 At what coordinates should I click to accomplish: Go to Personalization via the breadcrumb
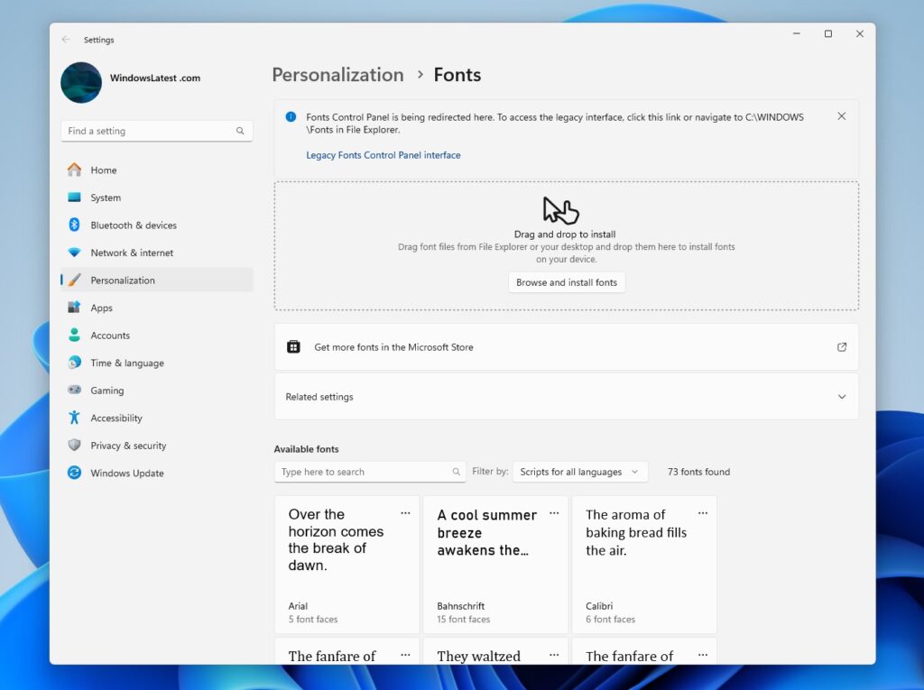click(x=337, y=75)
